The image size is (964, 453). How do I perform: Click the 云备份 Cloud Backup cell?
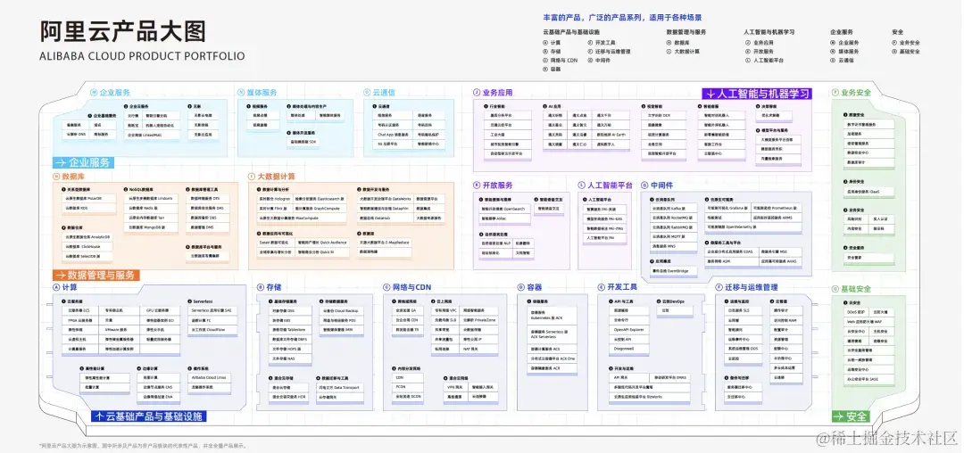tap(340, 310)
